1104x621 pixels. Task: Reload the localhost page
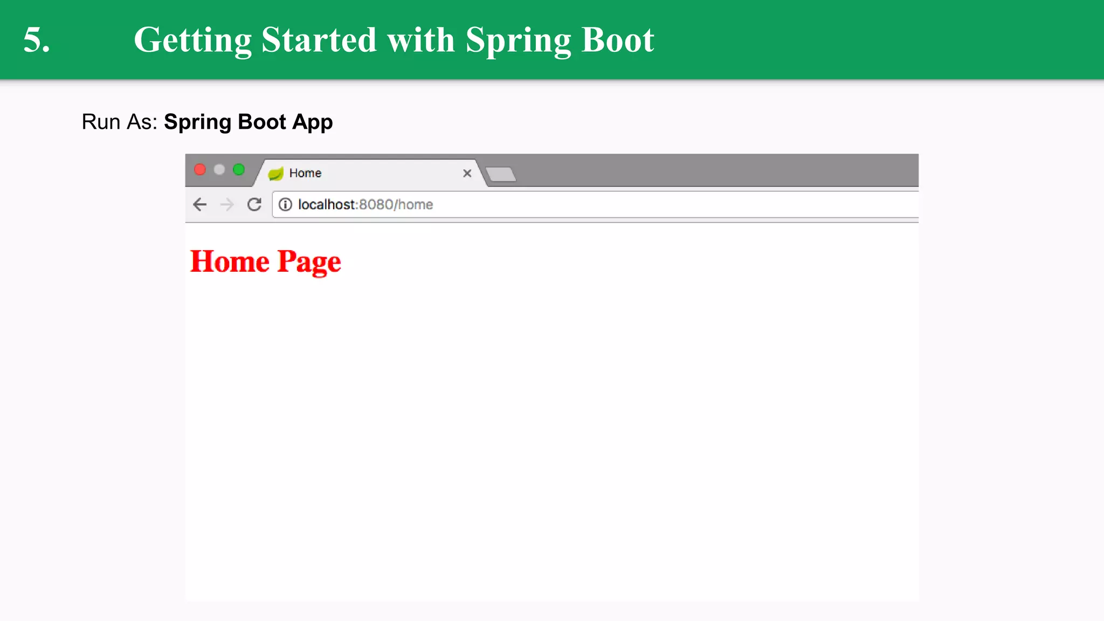(x=254, y=204)
